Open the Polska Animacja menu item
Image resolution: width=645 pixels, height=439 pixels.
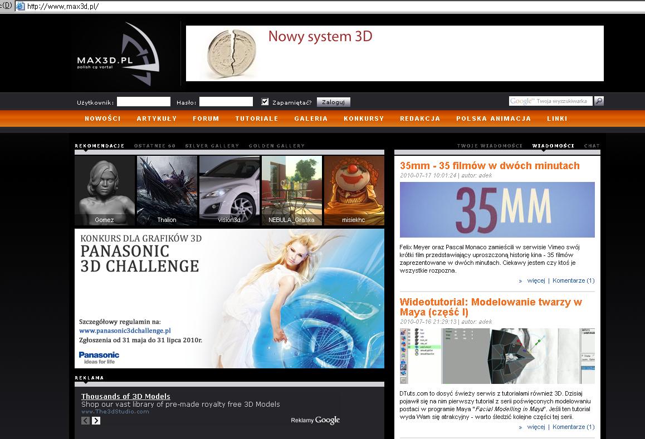pyautogui.click(x=493, y=119)
